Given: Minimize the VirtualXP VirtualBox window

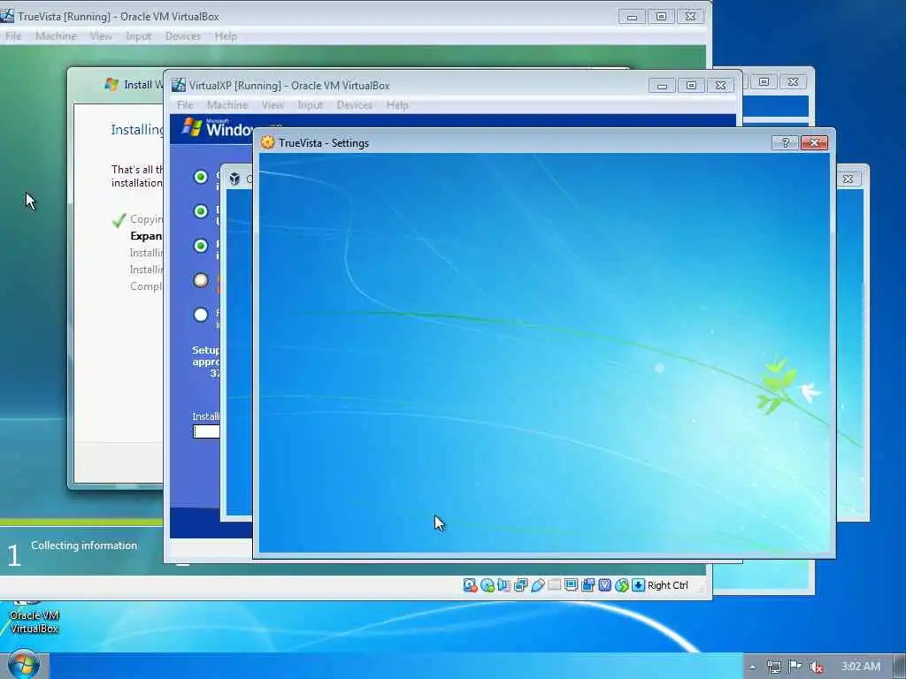Looking at the screenshot, I should pos(662,86).
